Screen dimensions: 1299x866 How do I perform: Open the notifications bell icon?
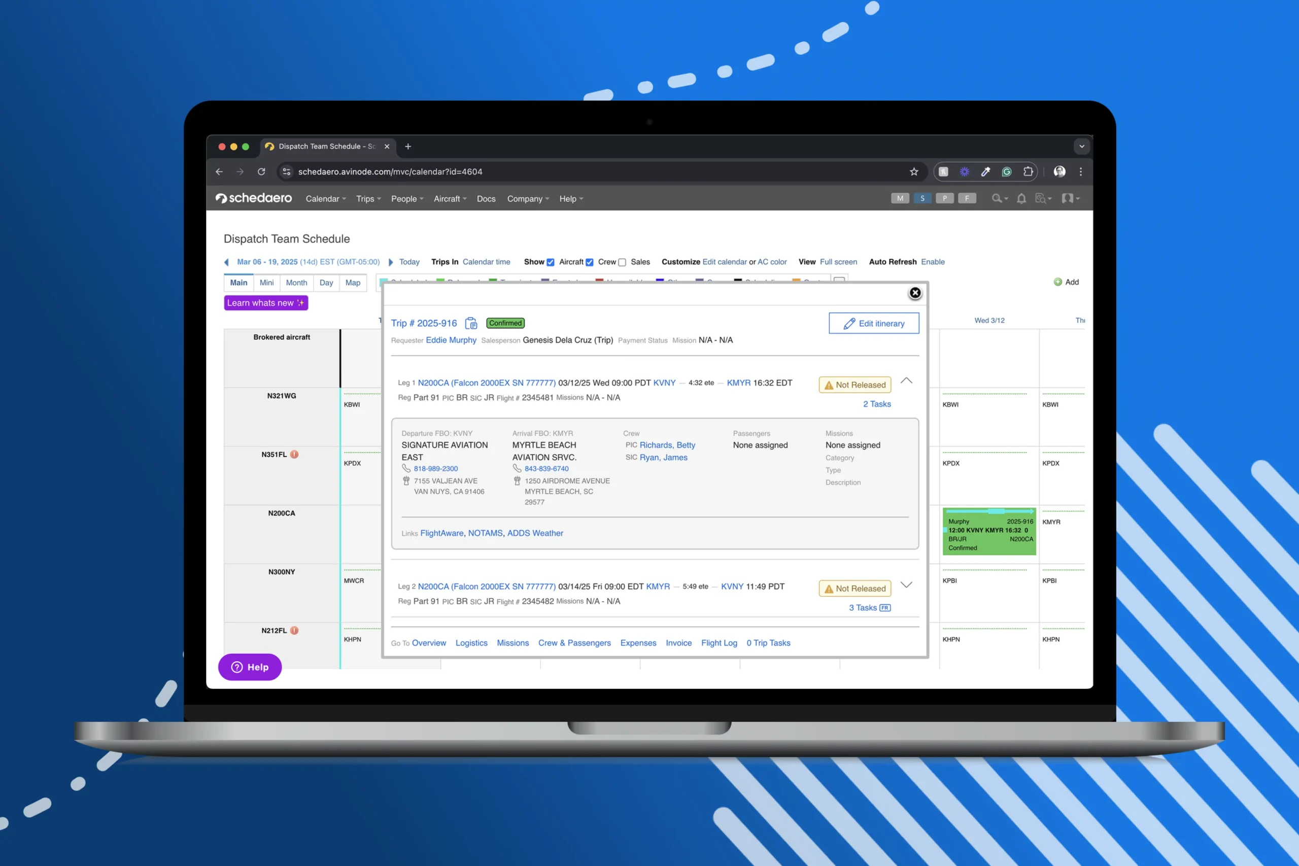coord(1021,199)
